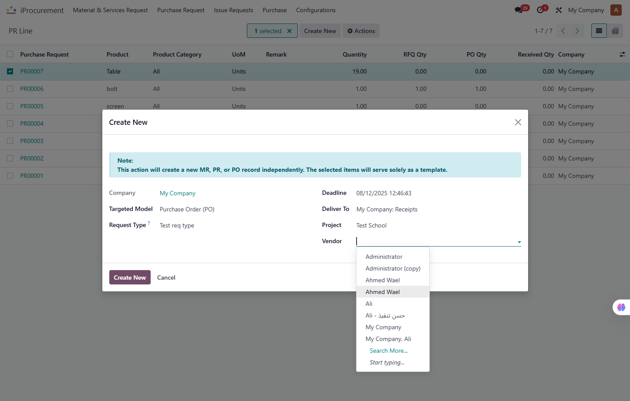Check the PR00006 row checkbox
630x401 pixels.
pos(10,89)
